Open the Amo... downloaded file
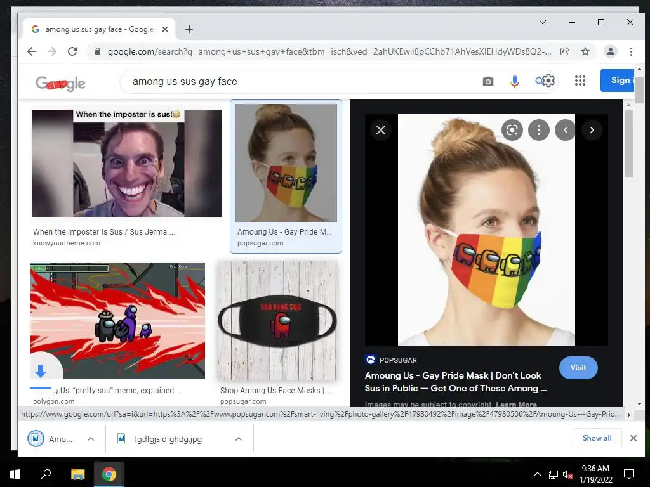The width and height of the screenshot is (650, 487). (x=51, y=439)
